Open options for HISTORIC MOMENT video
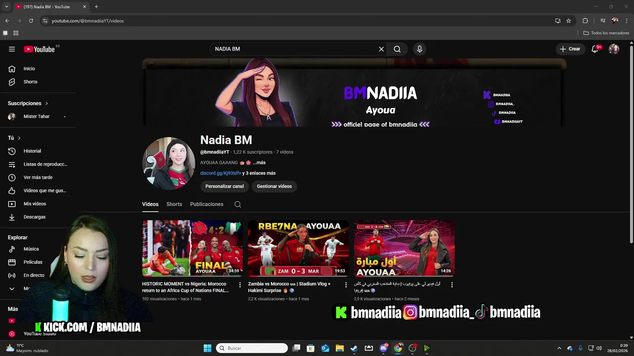This screenshot has height=356, width=634. (x=240, y=285)
